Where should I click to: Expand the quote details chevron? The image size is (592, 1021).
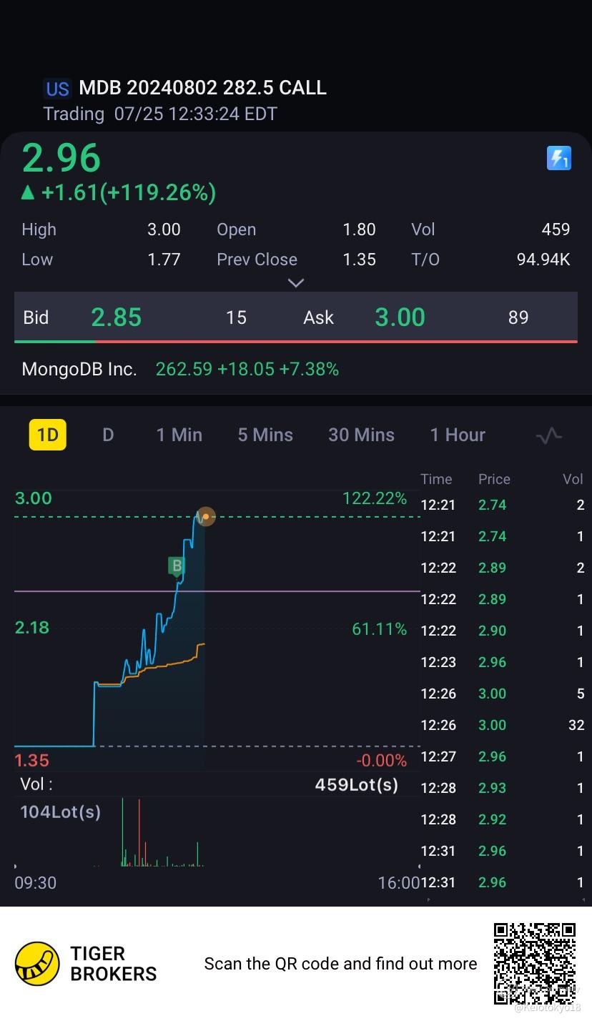[295, 283]
